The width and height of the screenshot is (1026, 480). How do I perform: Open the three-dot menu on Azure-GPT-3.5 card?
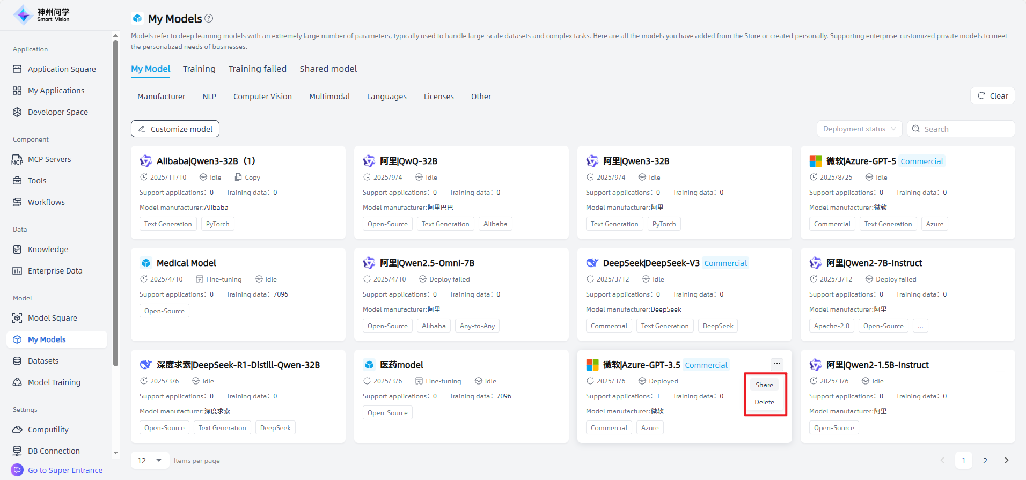pyautogui.click(x=776, y=364)
